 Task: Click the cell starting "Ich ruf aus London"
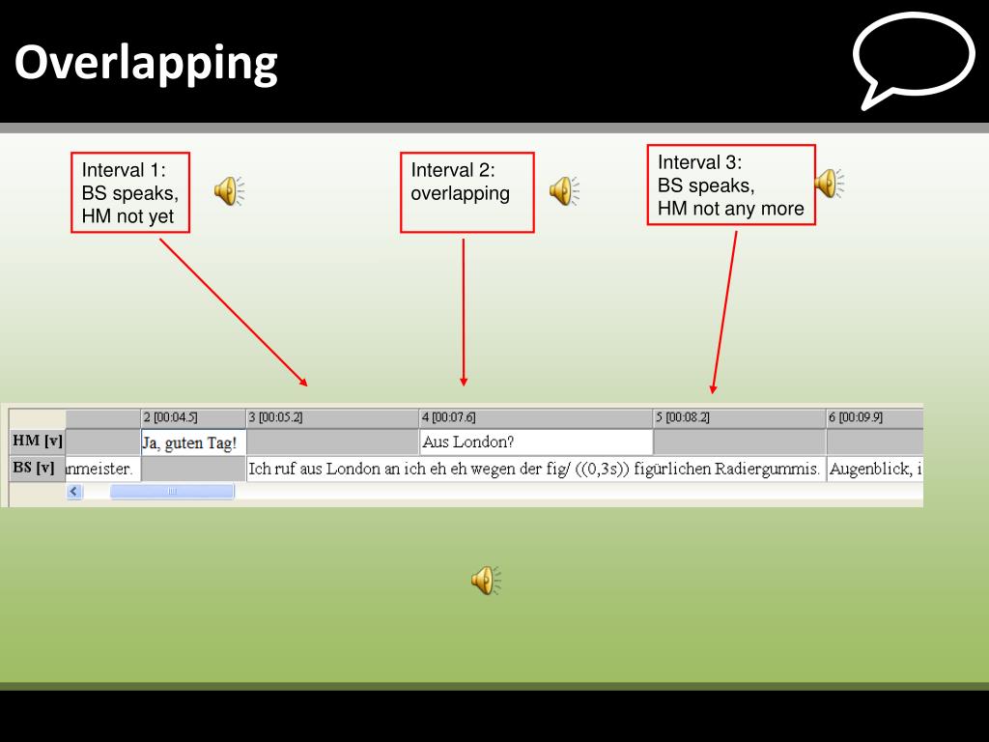click(535, 469)
